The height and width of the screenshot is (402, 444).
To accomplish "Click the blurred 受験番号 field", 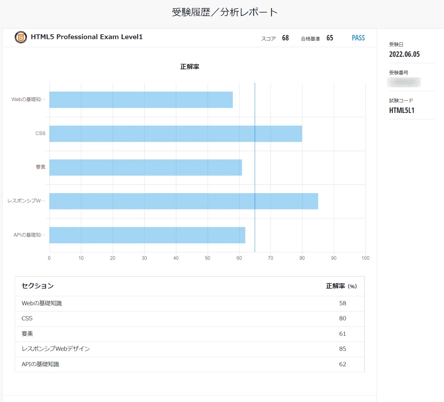I will [404, 82].
